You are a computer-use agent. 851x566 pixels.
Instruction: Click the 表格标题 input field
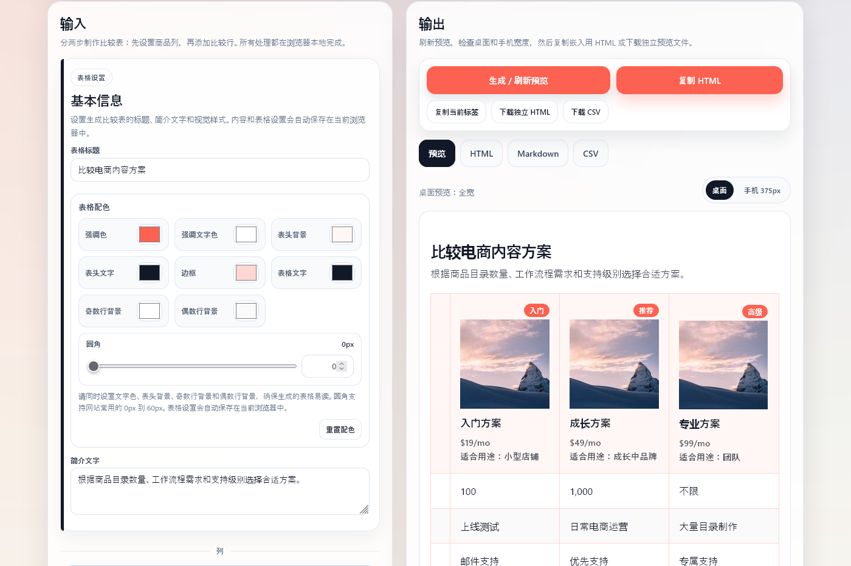pyautogui.click(x=220, y=170)
